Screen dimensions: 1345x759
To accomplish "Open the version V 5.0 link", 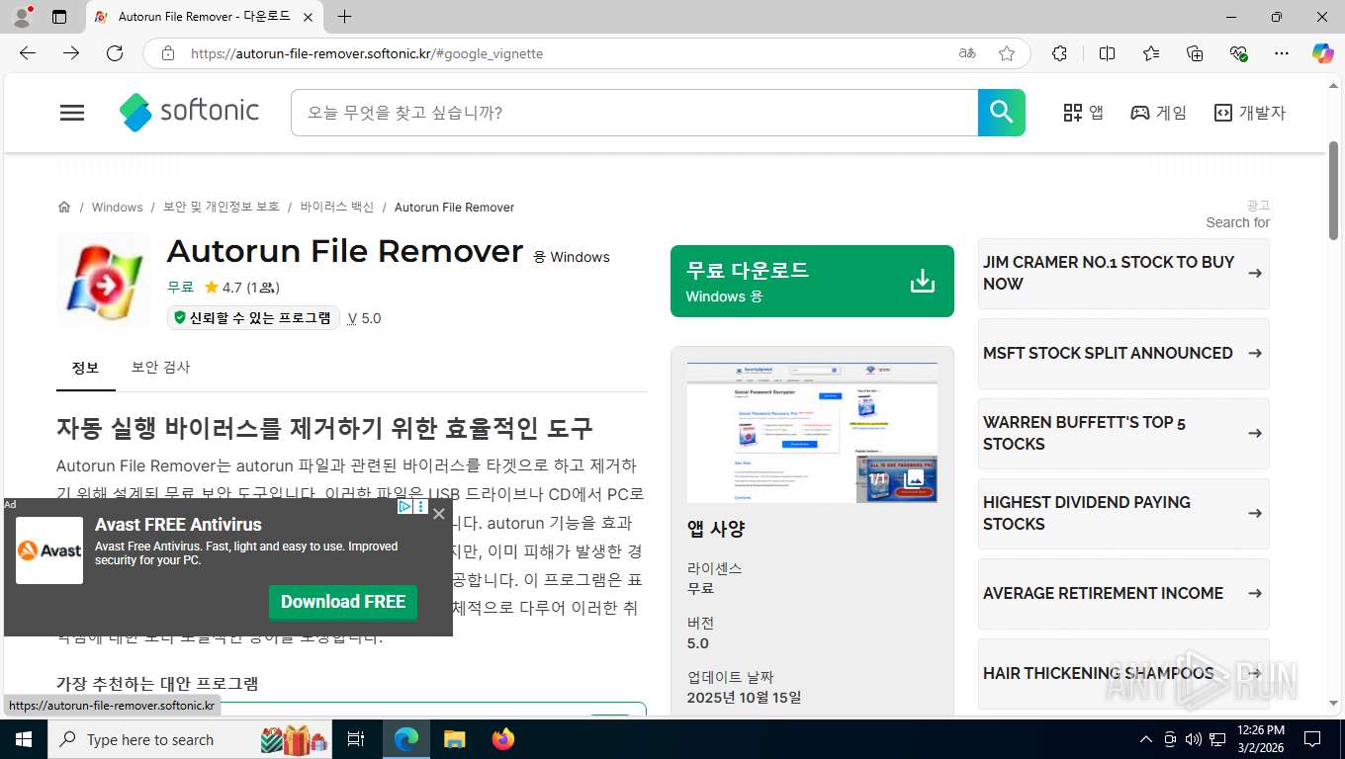I will [364, 318].
